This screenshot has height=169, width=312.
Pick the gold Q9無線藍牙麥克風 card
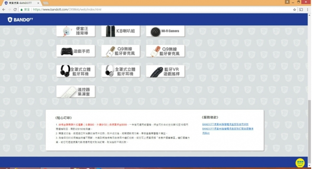(x=120, y=51)
